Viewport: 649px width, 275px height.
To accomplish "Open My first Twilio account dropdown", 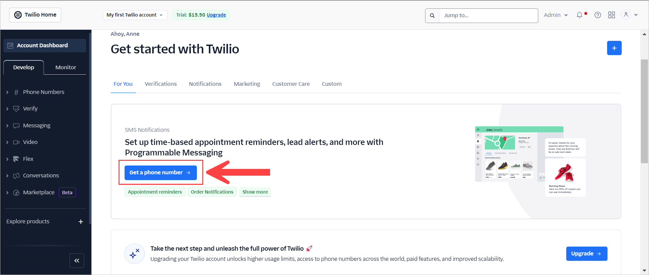I will click(135, 15).
